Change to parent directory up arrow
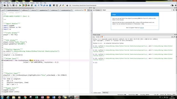The height and width of the screenshot is (99, 177). click(176, 5)
